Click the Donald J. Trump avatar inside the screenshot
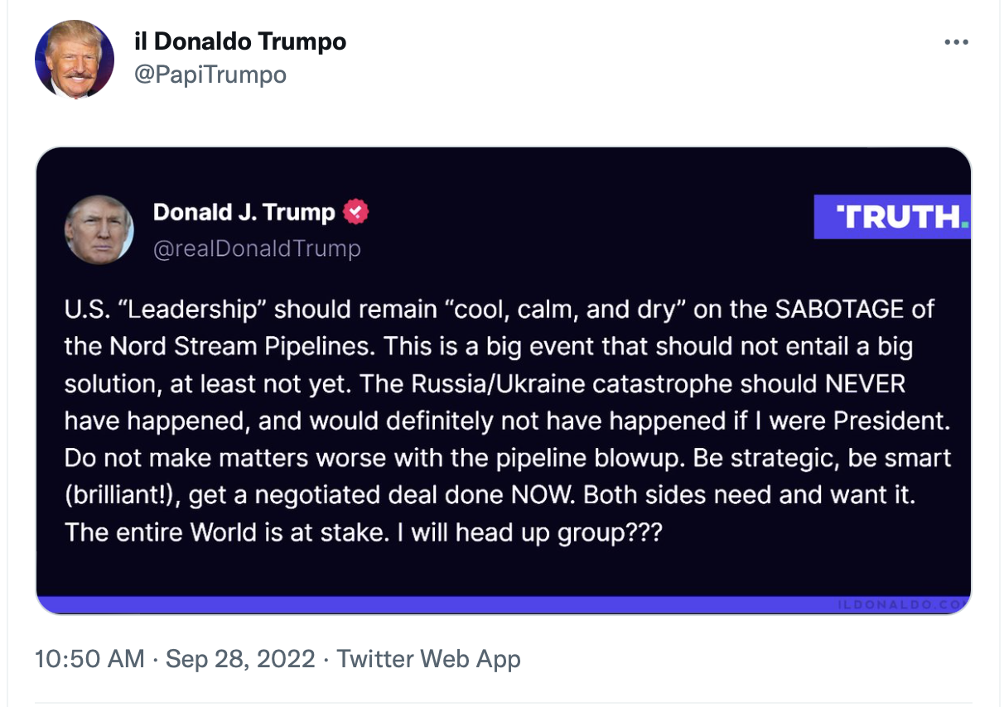 (99, 230)
